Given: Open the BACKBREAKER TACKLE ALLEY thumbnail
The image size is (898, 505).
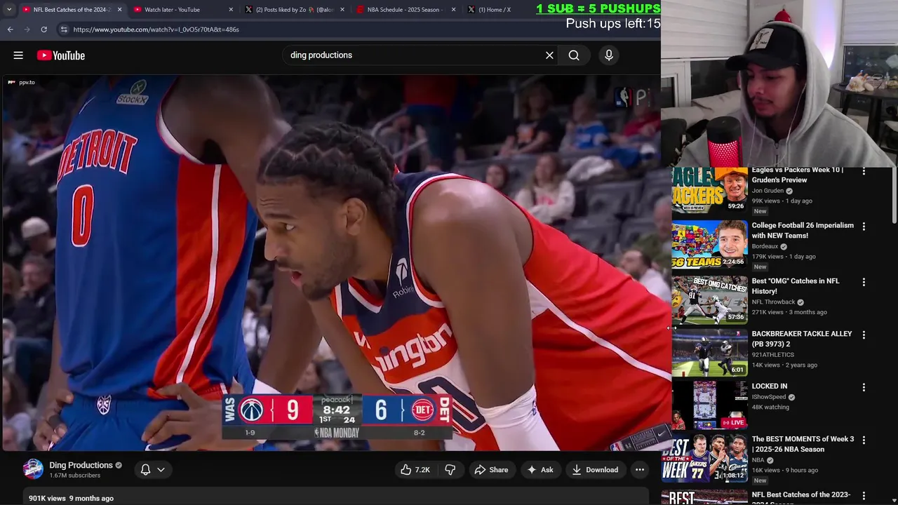Looking at the screenshot, I should (709, 353).
